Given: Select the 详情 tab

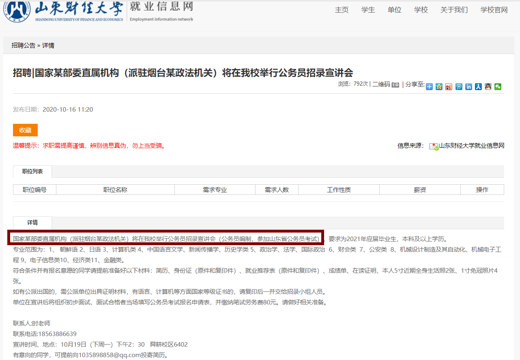Looking at the screenshot, I should coord(32,222).
